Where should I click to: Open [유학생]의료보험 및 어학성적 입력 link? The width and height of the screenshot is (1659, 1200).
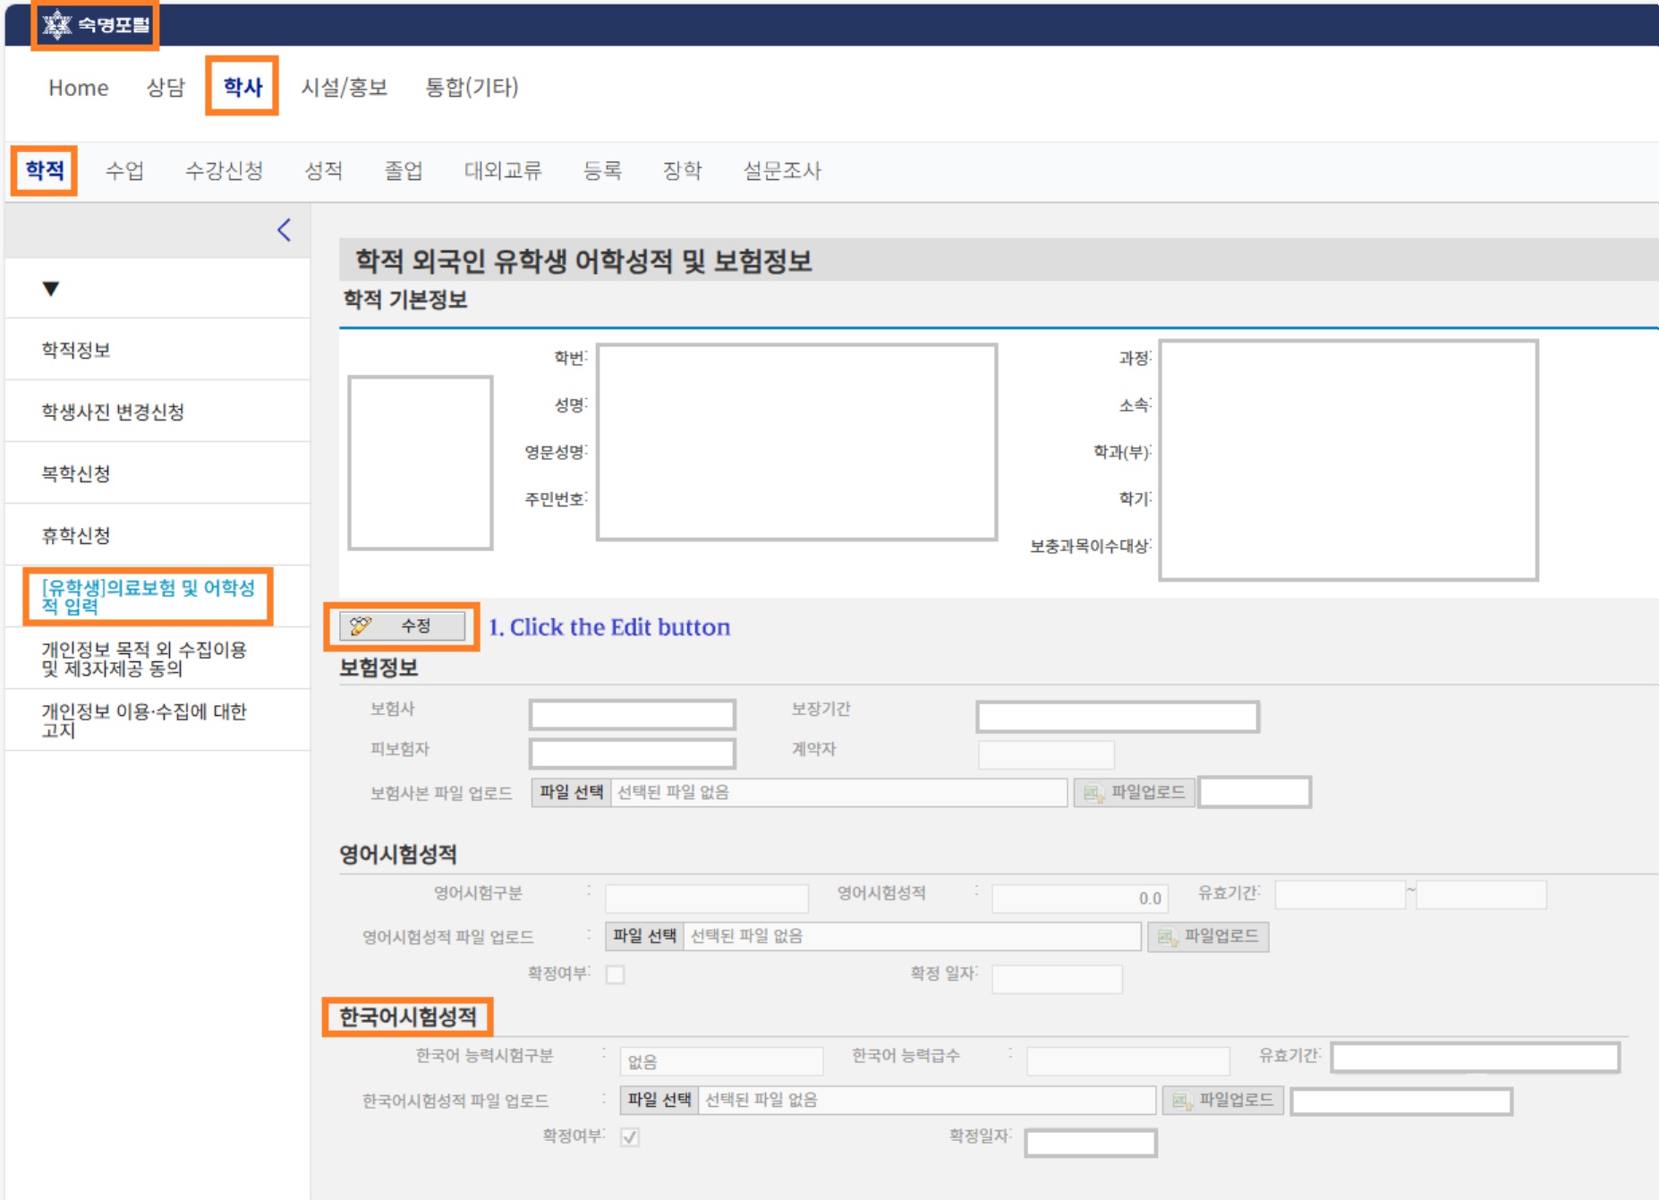[x=149, y=597]
